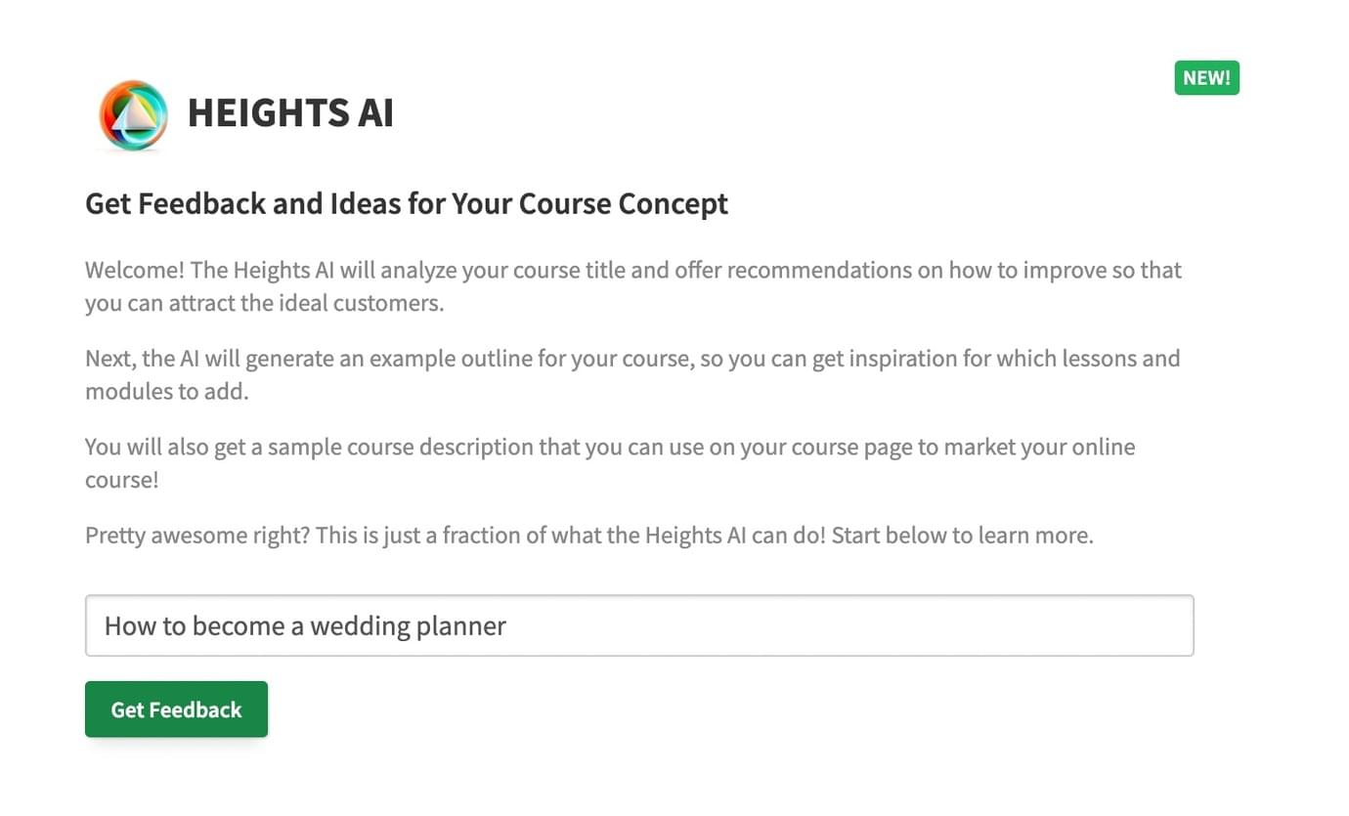Click the paragraph starting "You will also get"
Screen dimensions: 1349x816
pyautogui.click(x=610, y=463)
